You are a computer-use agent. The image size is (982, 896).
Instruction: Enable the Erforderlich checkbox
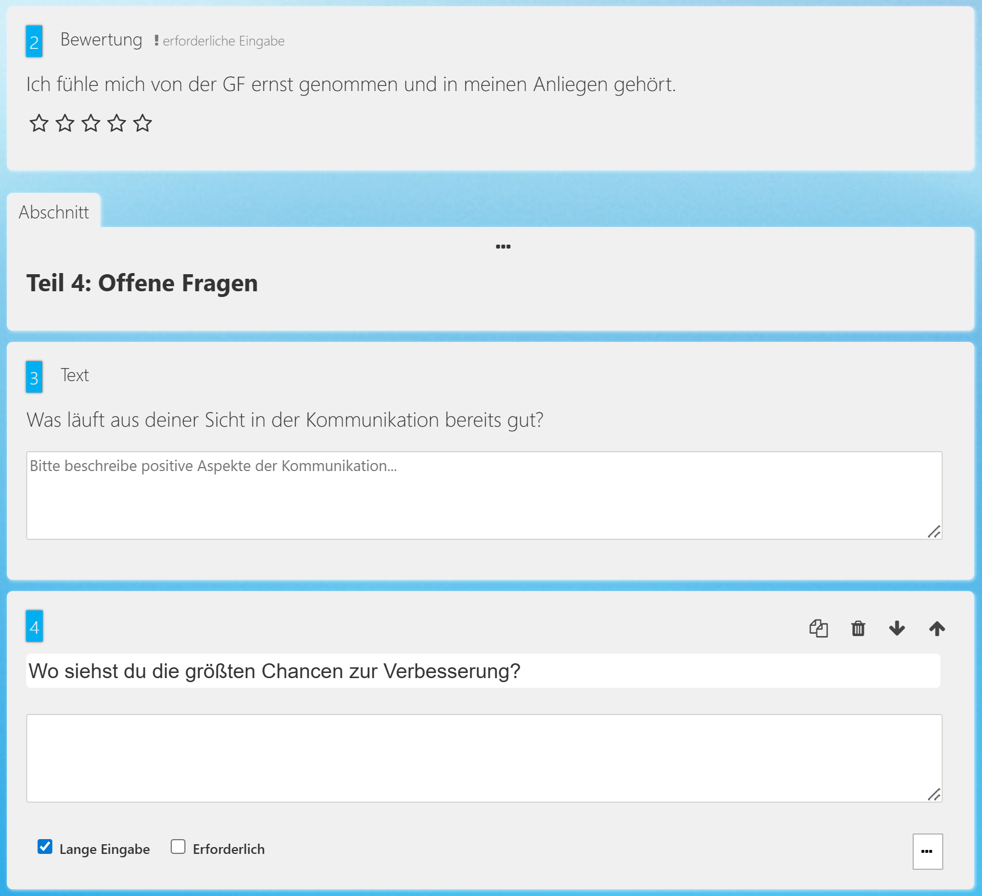[x=178, y=848]
